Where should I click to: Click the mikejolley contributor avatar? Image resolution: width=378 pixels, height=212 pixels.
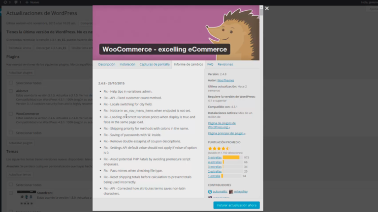click(x=231, y=191)
